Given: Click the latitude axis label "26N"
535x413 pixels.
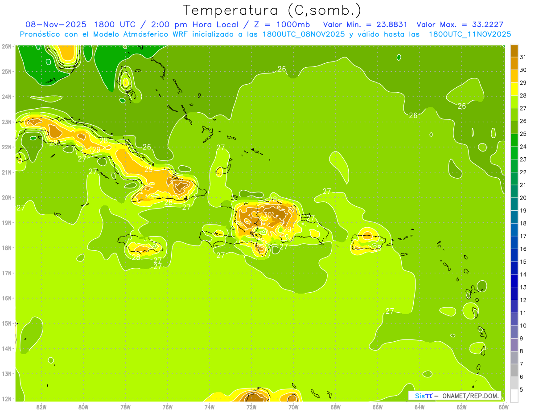Looking at the screenshot, I should coord(6,46).
